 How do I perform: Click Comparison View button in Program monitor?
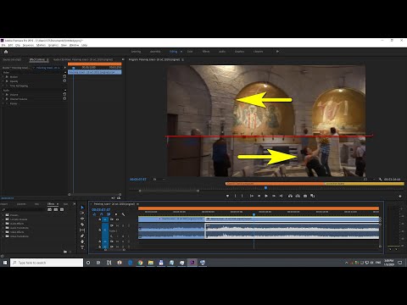pos(313,196)
